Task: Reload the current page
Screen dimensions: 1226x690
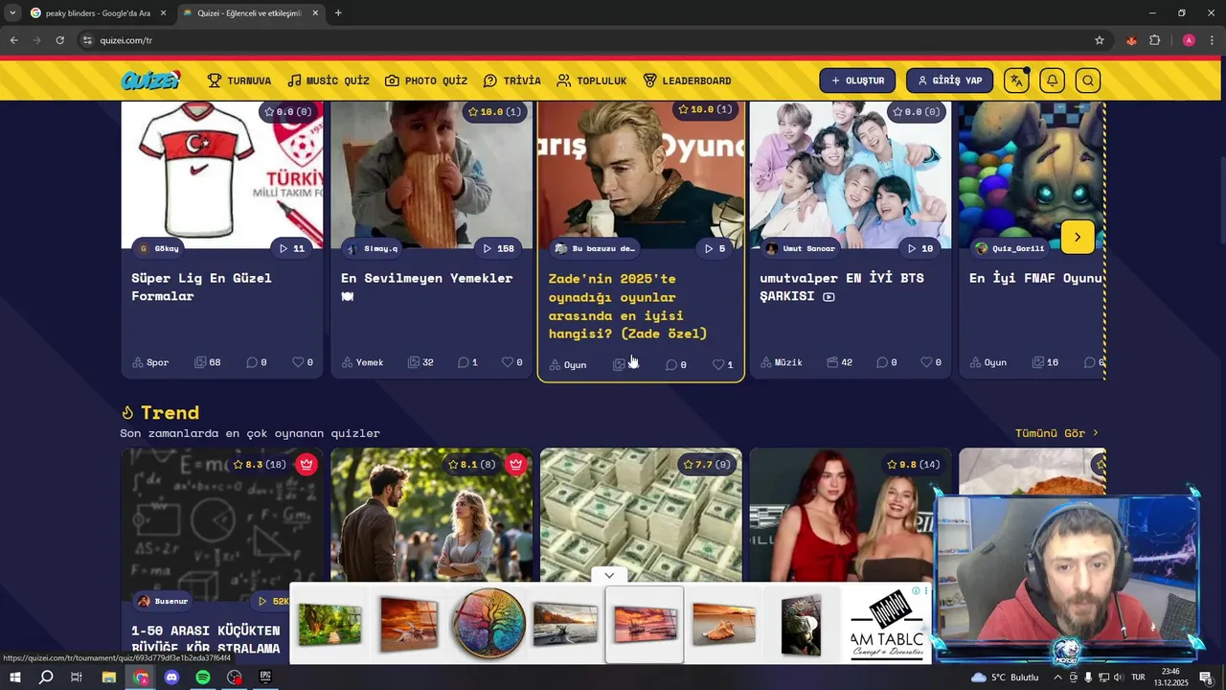Action: (59, 40)
